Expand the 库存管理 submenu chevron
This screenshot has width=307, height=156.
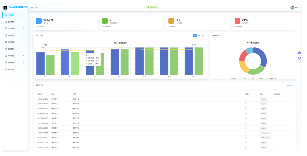(24, 35)
